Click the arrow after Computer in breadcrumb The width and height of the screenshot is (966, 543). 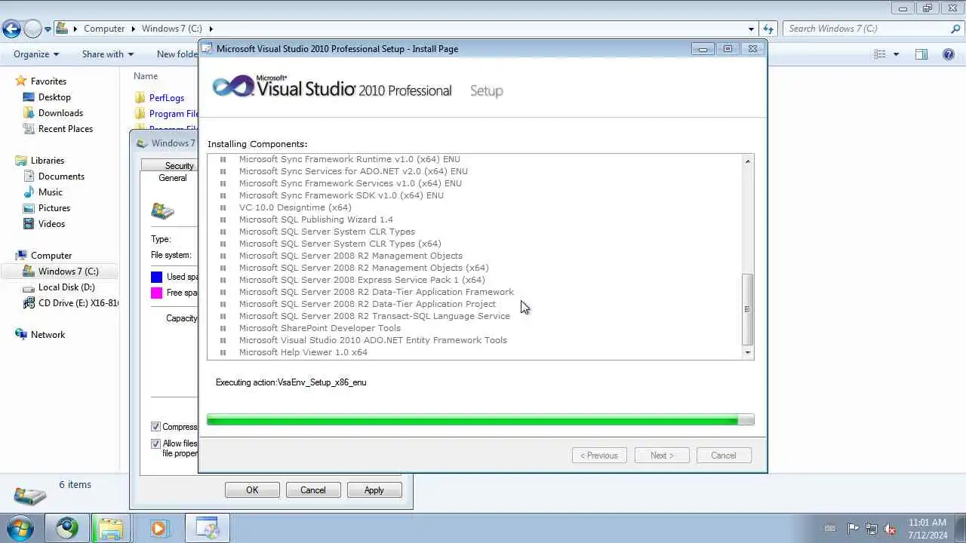point(134,29)
